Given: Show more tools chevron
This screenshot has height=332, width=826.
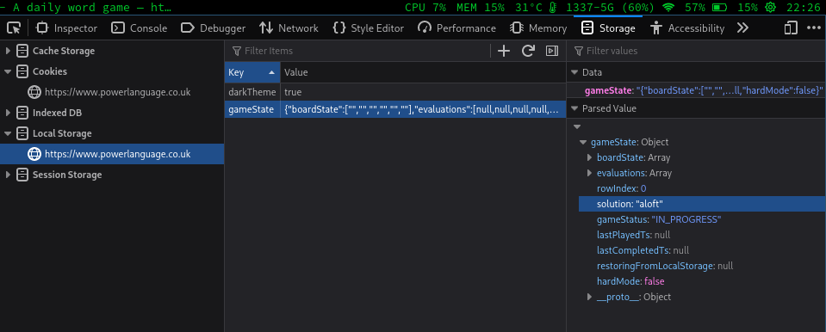Looking at the screenshot, I should (742, 28).
